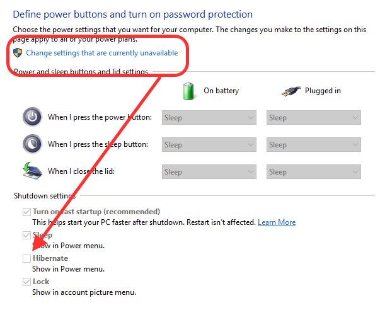Open sleep button On battery dropdown

coord(209,145)
